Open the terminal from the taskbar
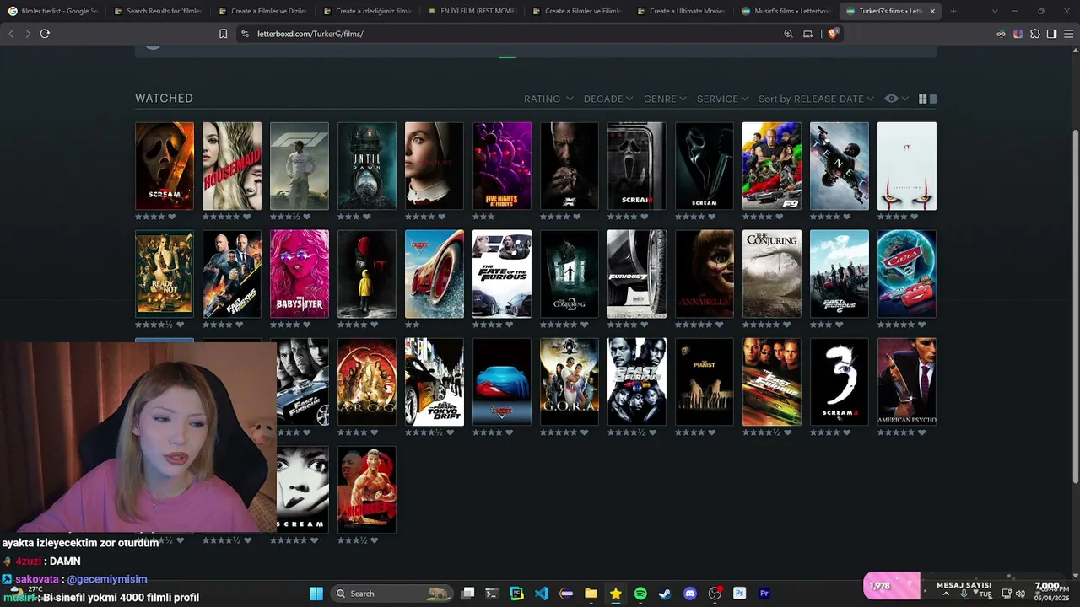 pos(492,594)
